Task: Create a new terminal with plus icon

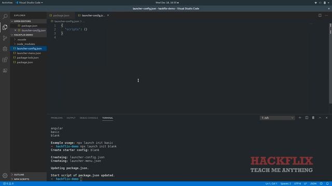Action: pos(300,118)
